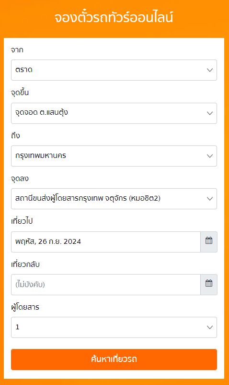This screenshot has height=385, width=229.
Task: Click the จาก field label
Action: point(17,50)
